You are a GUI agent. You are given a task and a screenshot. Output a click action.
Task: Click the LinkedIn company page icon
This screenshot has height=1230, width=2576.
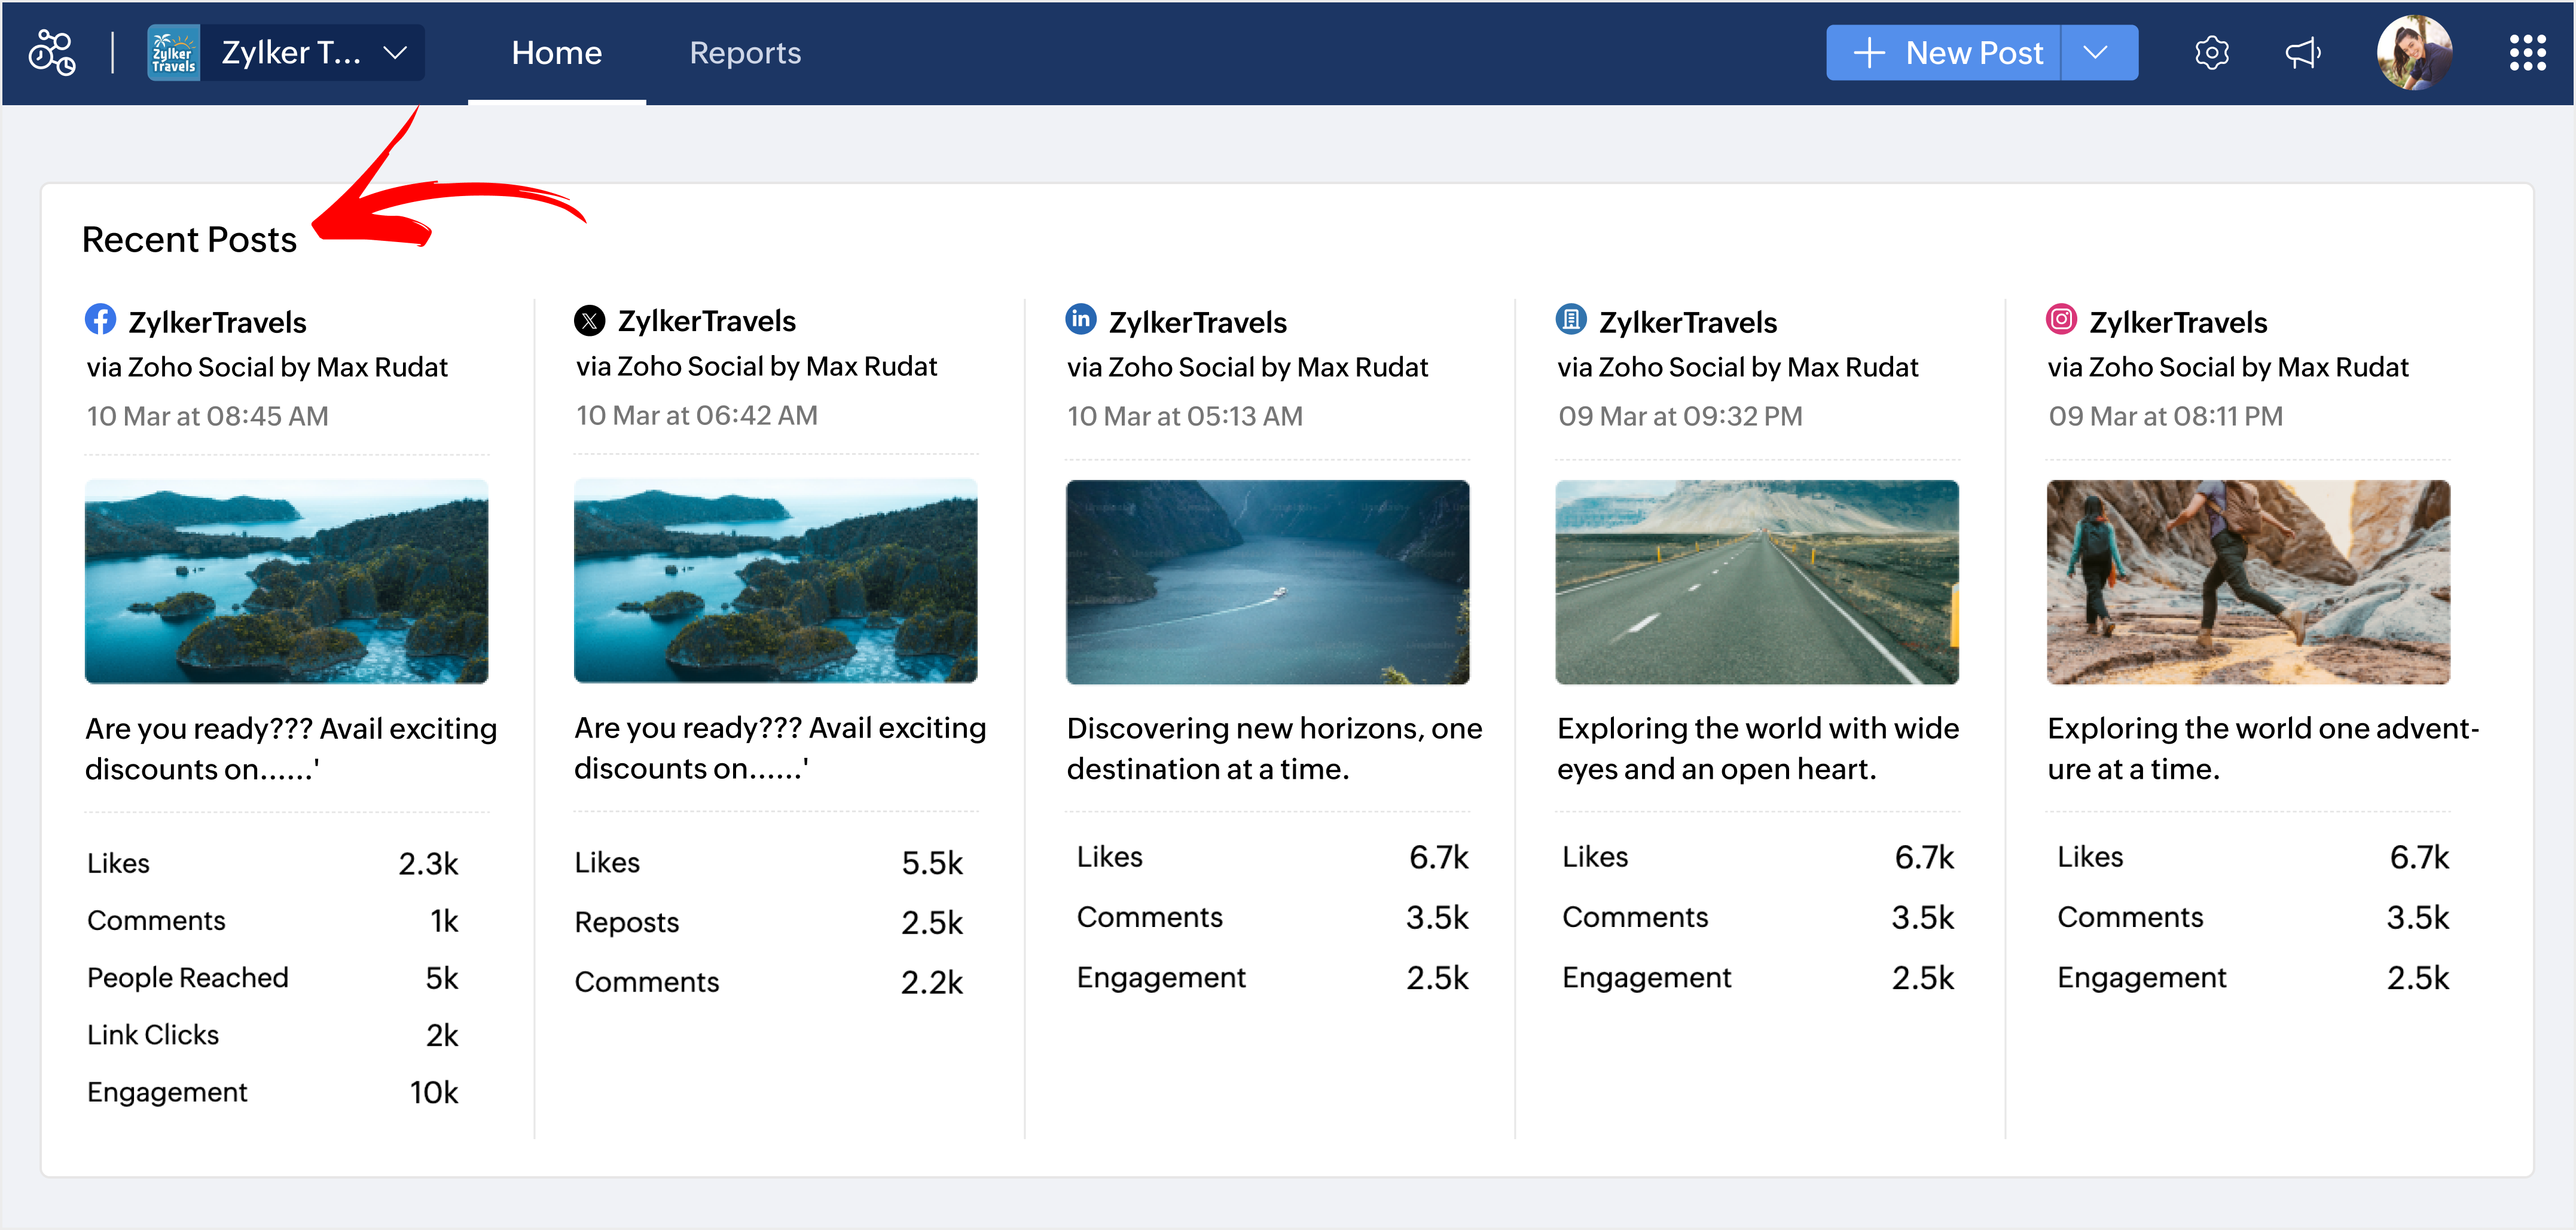click(x=1571, y=320)
